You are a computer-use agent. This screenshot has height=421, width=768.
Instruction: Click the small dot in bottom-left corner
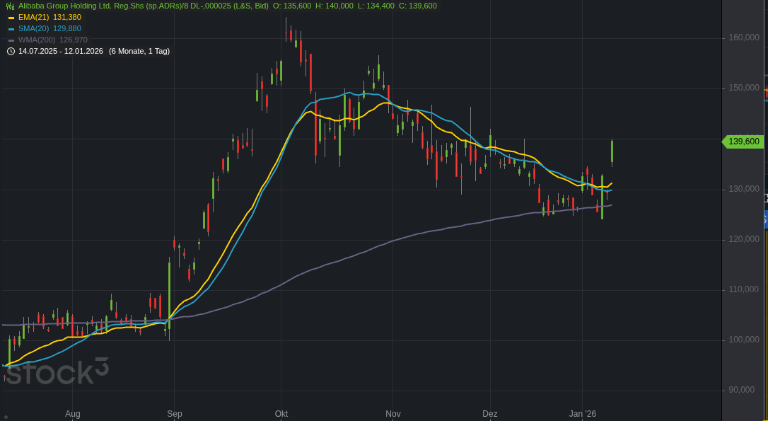coord(6,417)
